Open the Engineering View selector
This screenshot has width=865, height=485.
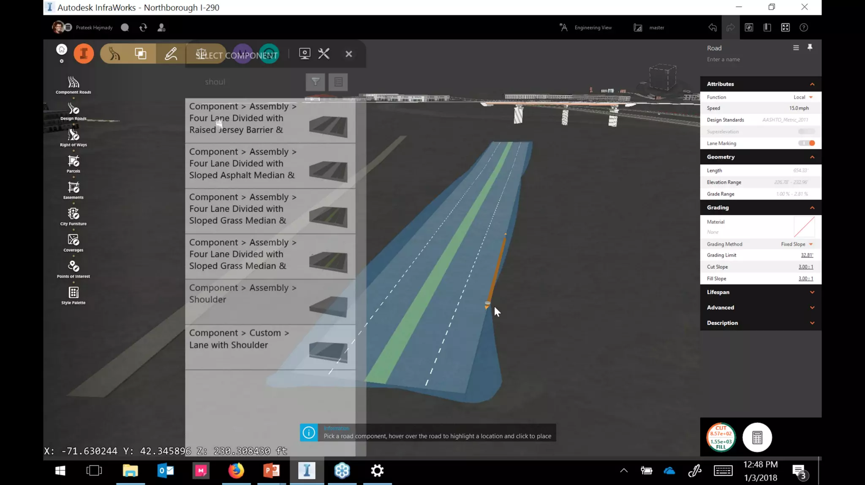(585, 27)
